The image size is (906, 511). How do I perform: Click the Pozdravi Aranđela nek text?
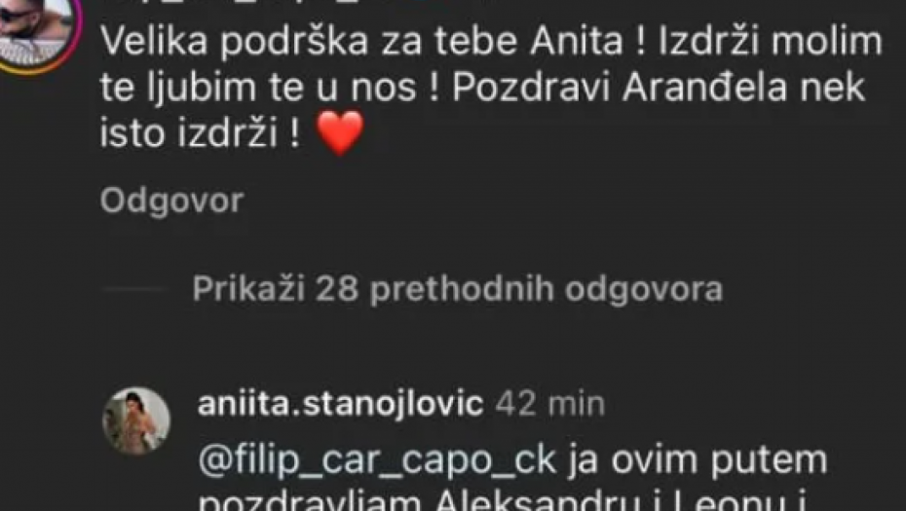pos(659,88)
